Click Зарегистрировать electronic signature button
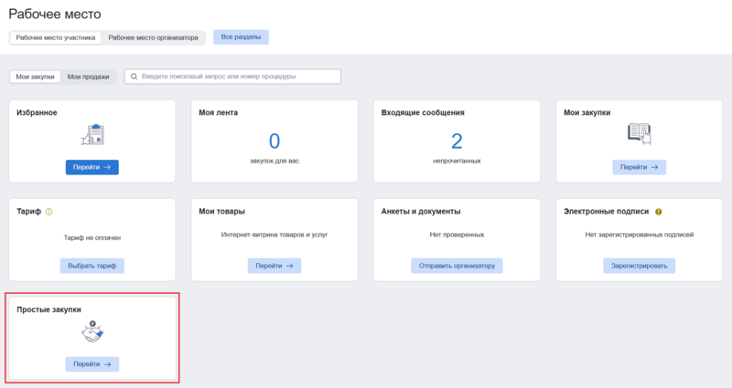Screen dimensions: 732x388 tap(639, 266)
